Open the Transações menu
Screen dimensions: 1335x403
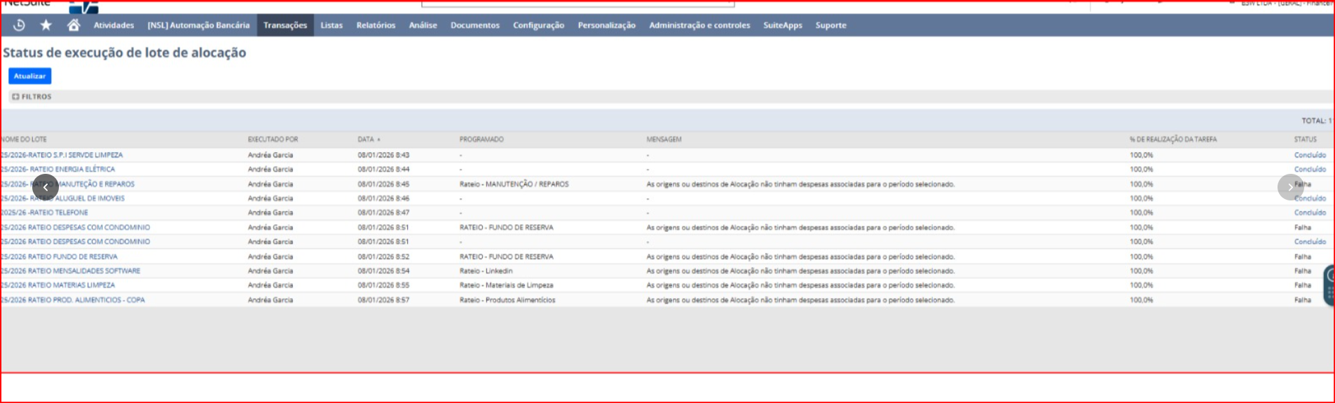(285, 25)
